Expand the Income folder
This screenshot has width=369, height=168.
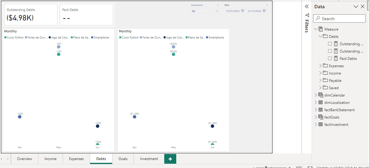(320, 73)
